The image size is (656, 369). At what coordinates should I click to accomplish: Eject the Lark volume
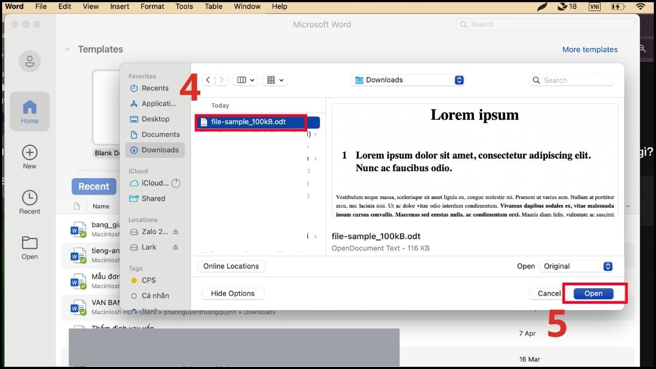coord(175,247)
